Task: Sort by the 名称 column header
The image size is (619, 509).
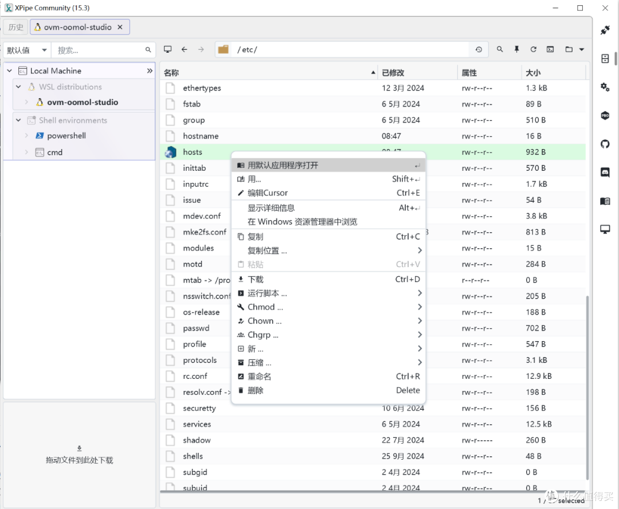Action: click(269, 73)
